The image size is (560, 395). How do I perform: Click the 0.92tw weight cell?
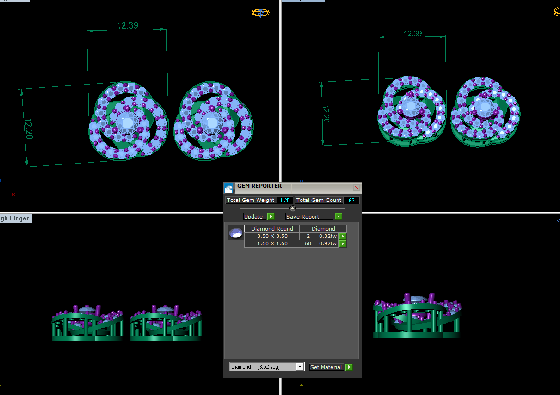[x=327, y=243]
